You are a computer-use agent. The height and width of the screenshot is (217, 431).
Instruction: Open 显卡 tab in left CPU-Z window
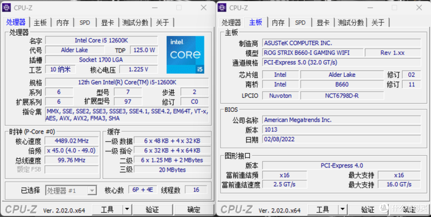(107, 22)
